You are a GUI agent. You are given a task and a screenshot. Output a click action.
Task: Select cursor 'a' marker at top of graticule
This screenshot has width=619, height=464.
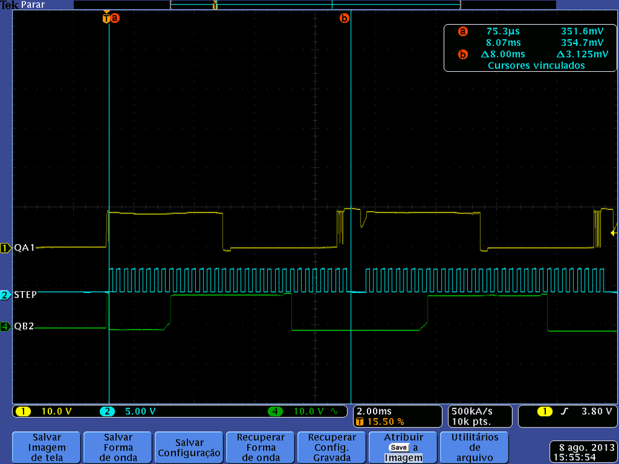tap(115, 19)
